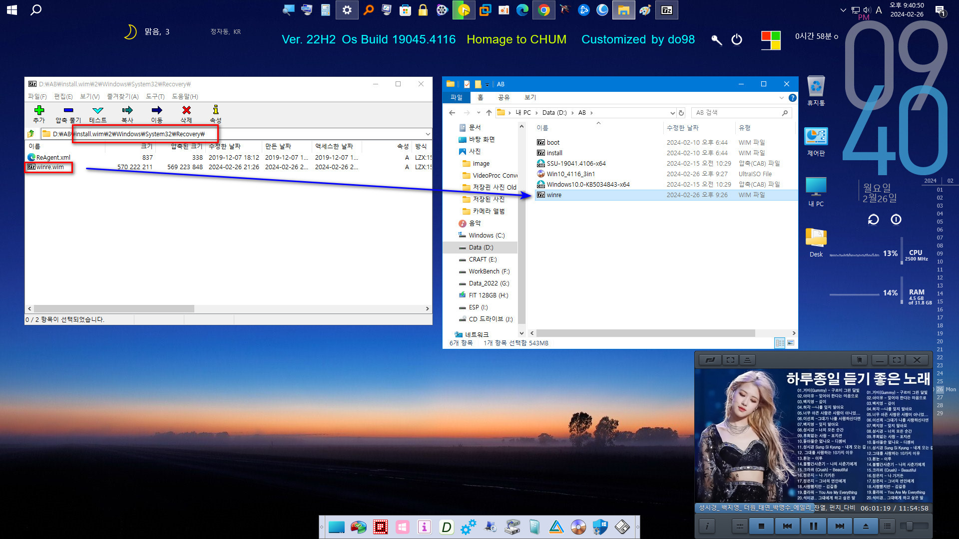Image resolution: width=959 pixels, height=539 pixels.
Task: Click the Explorer Up arrow
Action: 489,113
